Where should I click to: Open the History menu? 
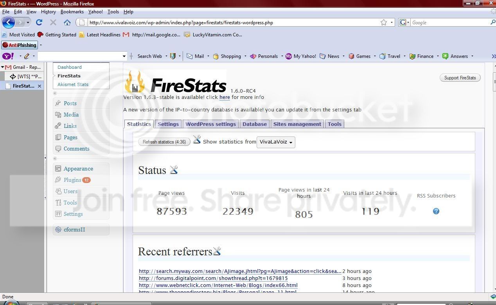tap(49, 12)
